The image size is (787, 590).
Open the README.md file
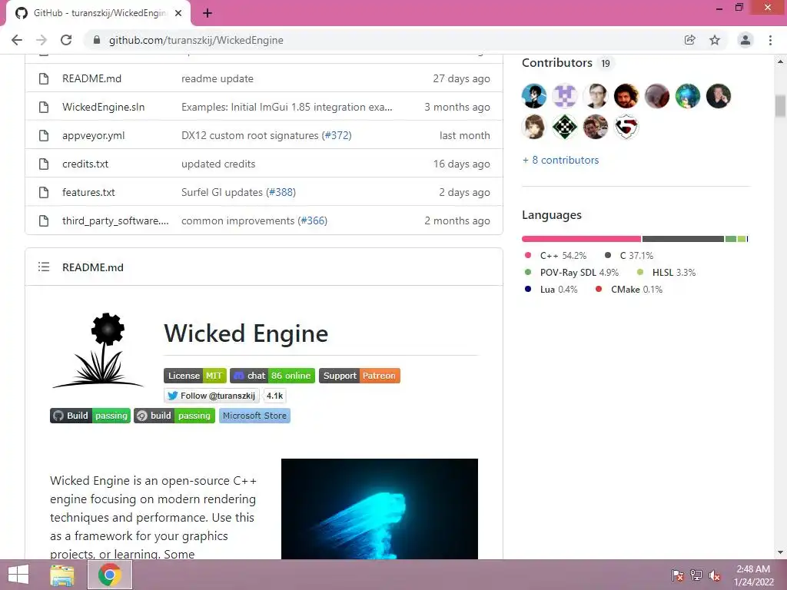[x=92, y=79]
